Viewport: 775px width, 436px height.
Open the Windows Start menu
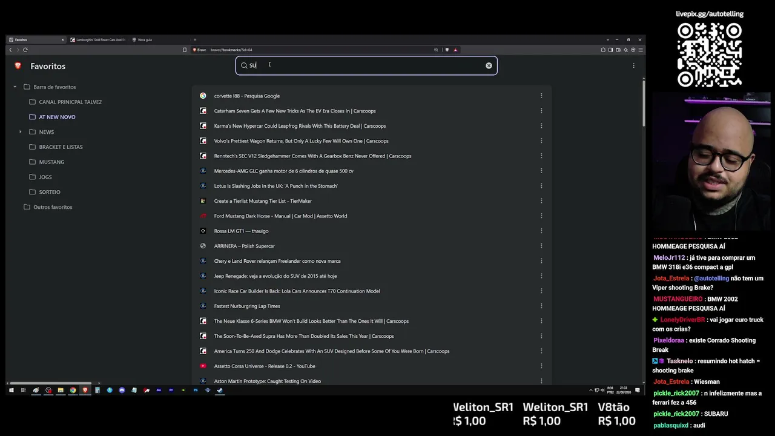click(x=11, y=390)
